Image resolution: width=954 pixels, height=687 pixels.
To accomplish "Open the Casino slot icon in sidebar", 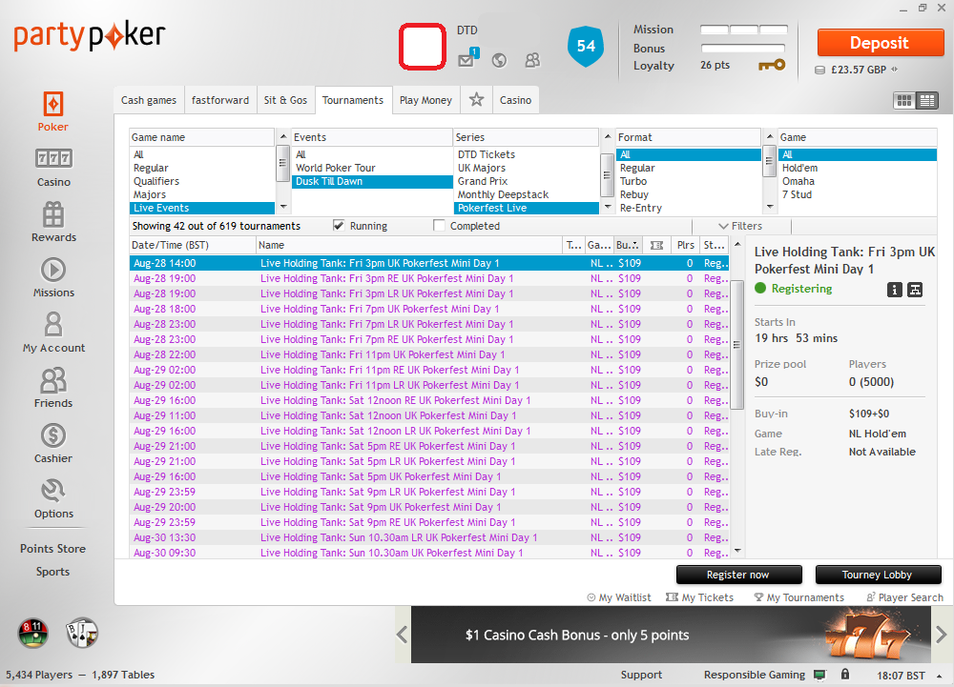I will (53, 158).
